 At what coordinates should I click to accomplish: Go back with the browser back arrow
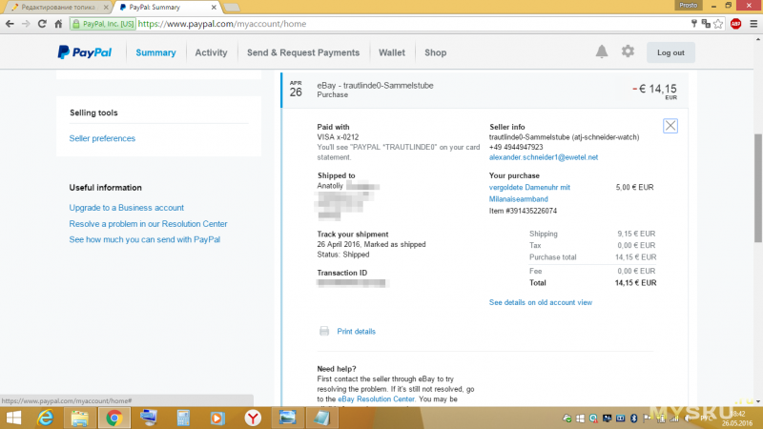point(10,24)
